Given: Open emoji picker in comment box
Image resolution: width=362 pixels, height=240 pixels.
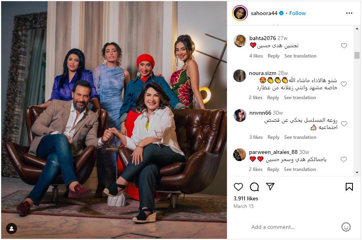Looking at the screenshot, I should tap(346, 227).
